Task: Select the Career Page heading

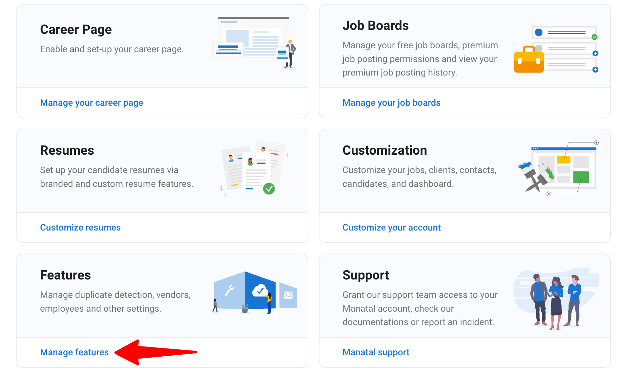Action: coord(76,30)
